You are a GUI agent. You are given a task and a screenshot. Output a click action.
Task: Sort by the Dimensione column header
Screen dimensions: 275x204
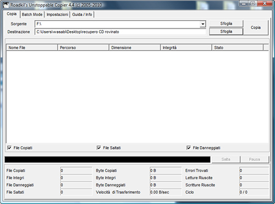pos(135,47)
